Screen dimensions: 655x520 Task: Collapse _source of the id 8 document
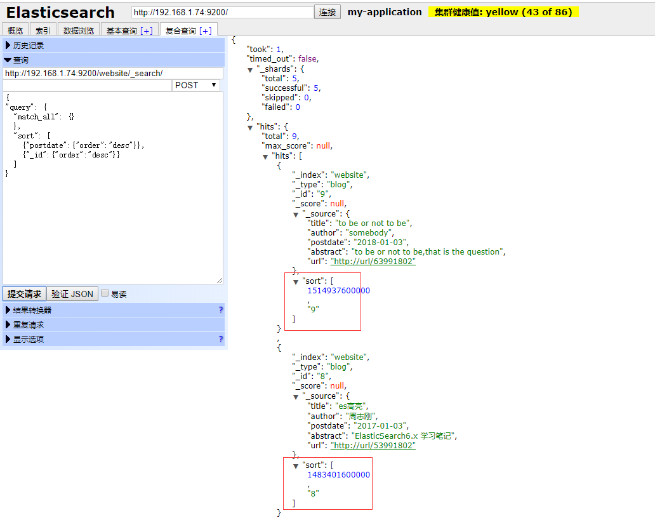tap(296, 397)
